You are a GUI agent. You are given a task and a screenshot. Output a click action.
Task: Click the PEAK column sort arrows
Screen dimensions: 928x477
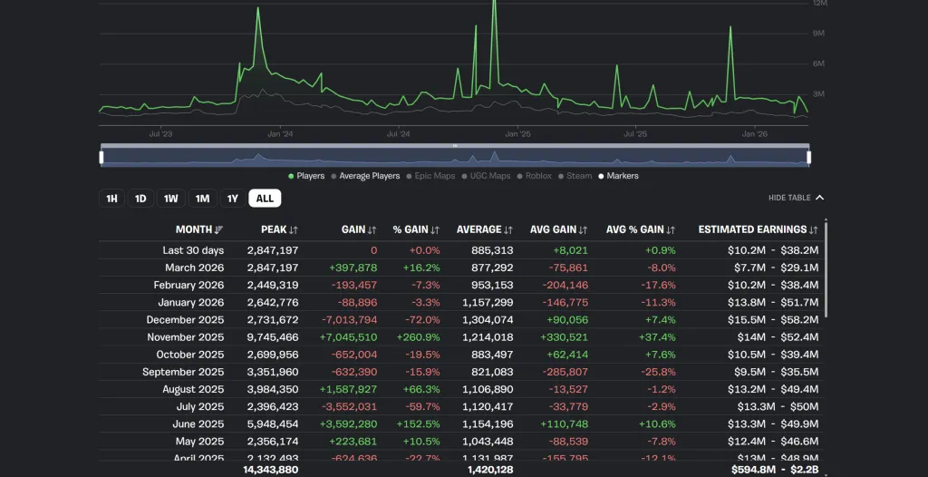click(294, 230)
